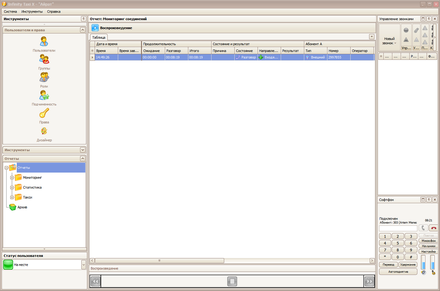This screenshot has width=440, height=291.
Task: Select the Таблица tab
Action: 99,38
